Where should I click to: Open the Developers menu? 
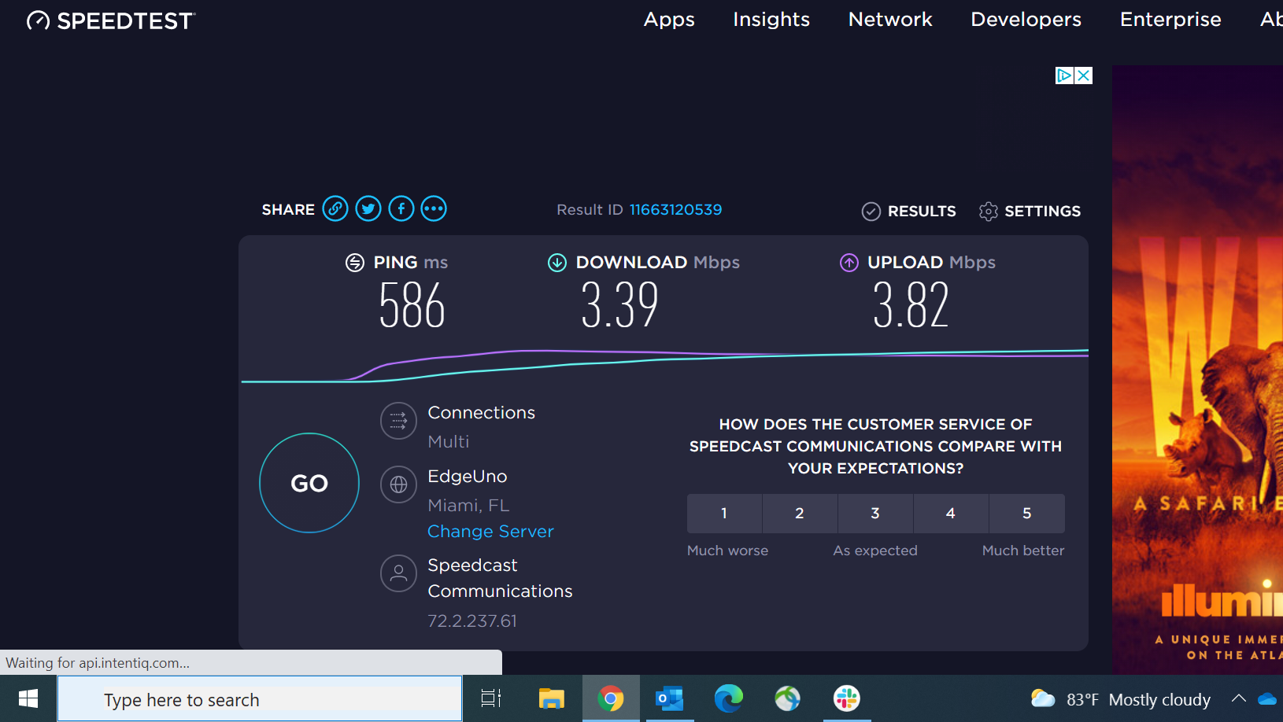[x=1026, y=20]
